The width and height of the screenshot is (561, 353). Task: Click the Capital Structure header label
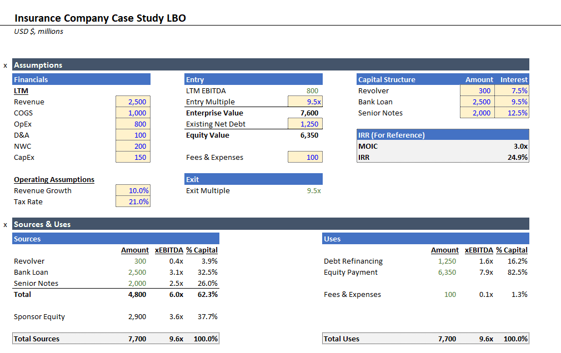pos(387,79)
